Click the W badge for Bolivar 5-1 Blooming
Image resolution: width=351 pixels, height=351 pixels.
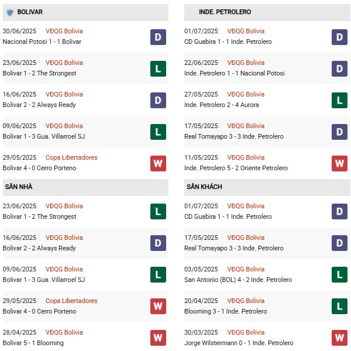click(x=158, y=338)
